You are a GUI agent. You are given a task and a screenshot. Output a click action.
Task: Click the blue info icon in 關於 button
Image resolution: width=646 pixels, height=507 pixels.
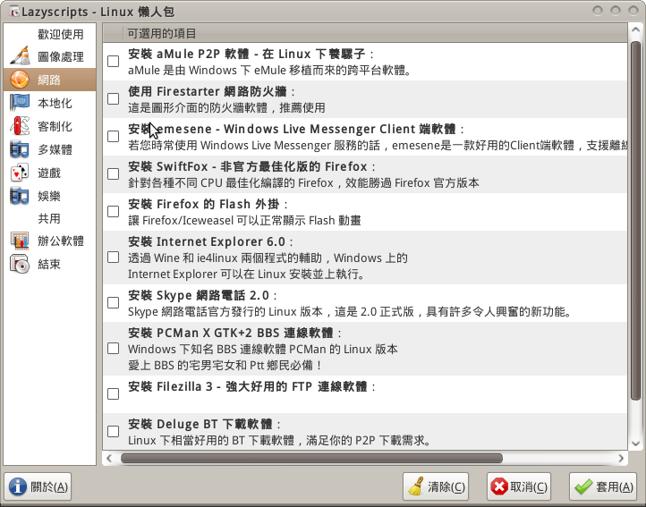[18, 486]
